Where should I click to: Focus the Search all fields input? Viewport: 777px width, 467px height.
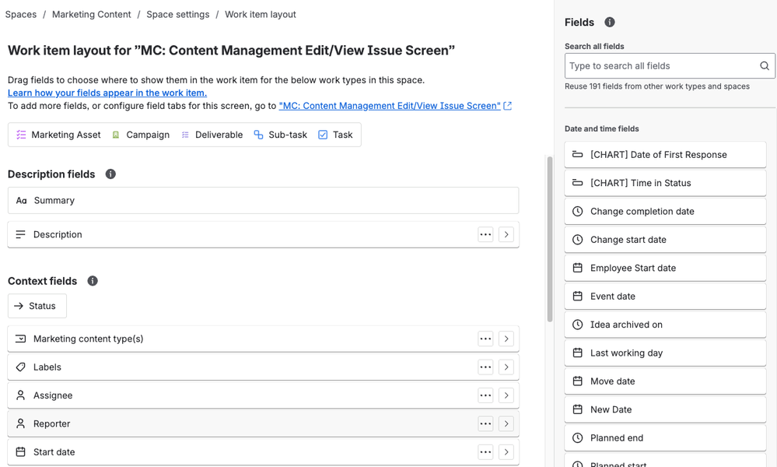click(x=661, y=66)
